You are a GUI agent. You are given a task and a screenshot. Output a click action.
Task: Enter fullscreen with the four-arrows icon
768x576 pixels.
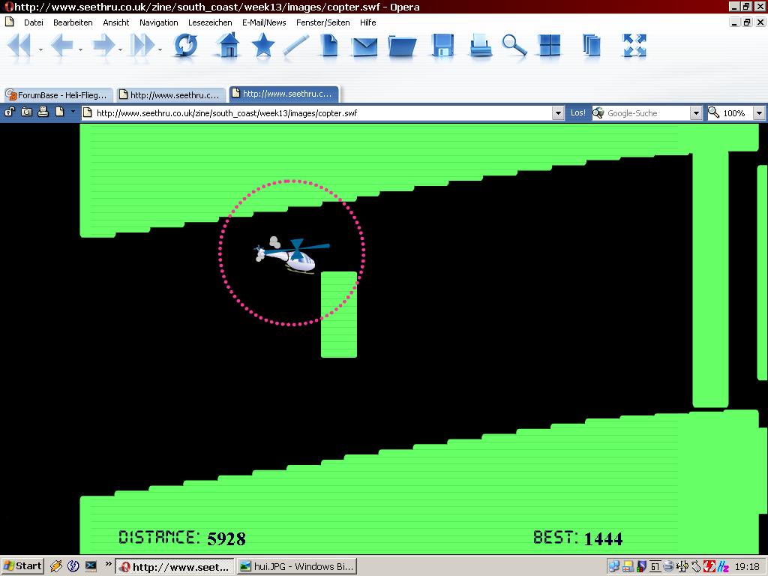click(634, 46)
